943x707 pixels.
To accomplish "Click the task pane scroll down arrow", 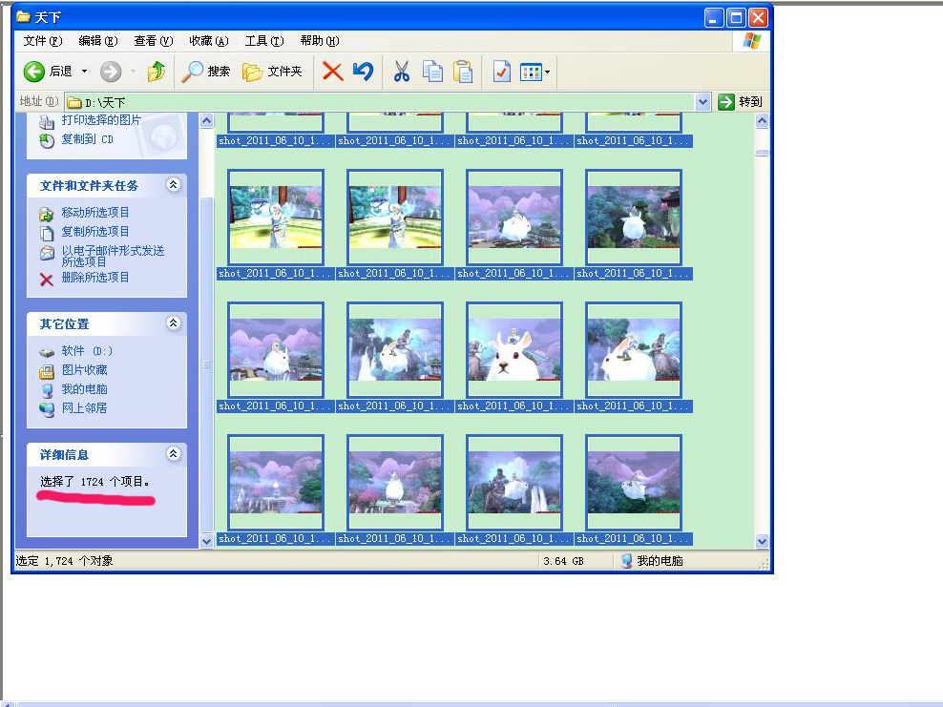I will [206, 540].
